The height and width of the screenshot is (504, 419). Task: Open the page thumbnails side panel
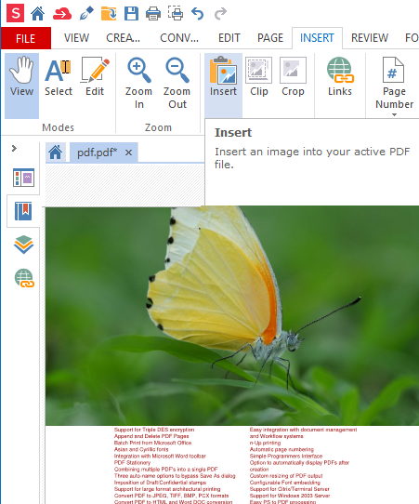23,178
